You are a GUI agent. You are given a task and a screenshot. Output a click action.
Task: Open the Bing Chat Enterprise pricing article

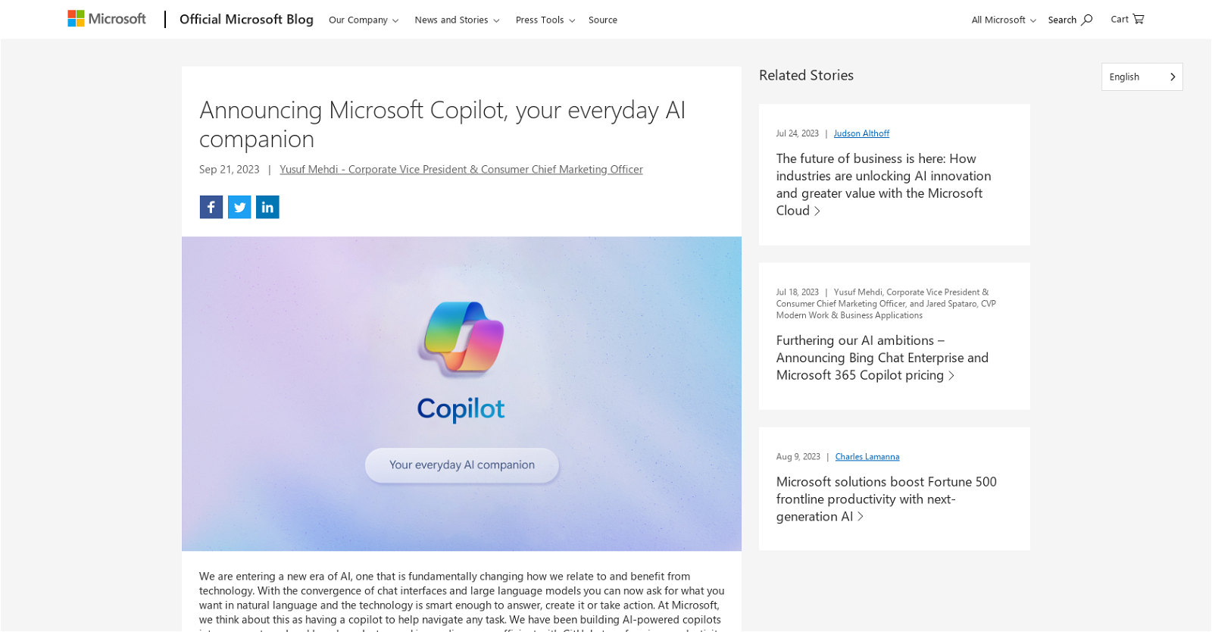[882, 357]
